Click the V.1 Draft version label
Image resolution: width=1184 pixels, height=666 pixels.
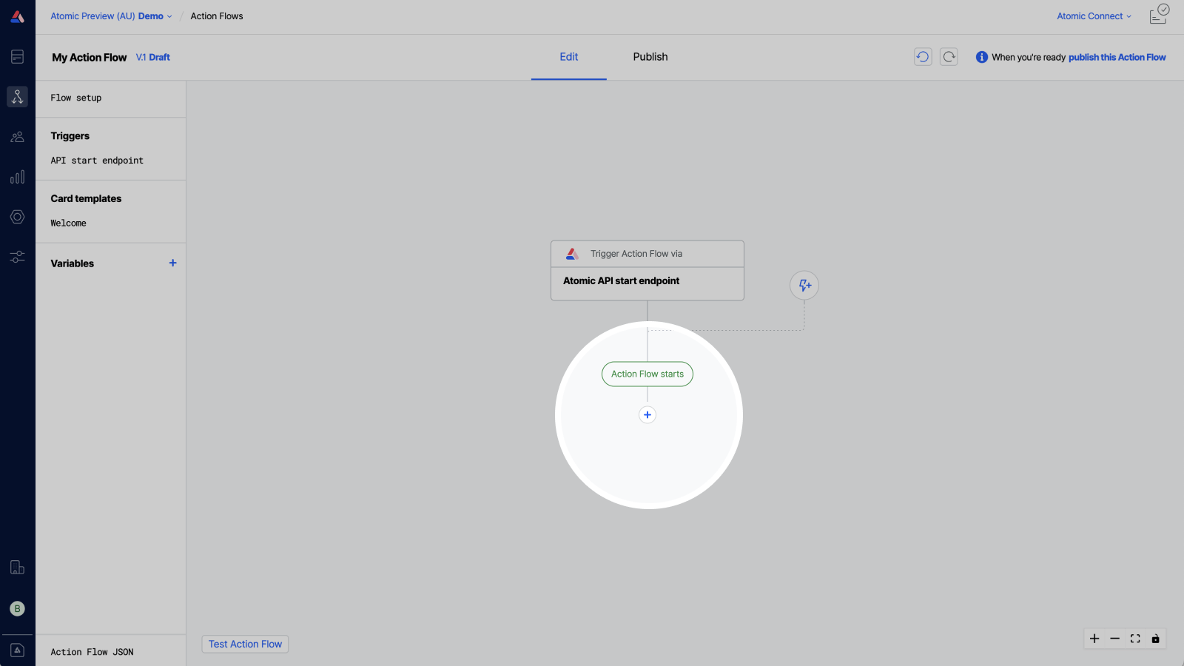(153, 57)
